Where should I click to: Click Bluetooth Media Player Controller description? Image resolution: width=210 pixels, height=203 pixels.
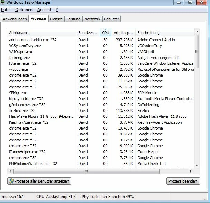(165, 99)
